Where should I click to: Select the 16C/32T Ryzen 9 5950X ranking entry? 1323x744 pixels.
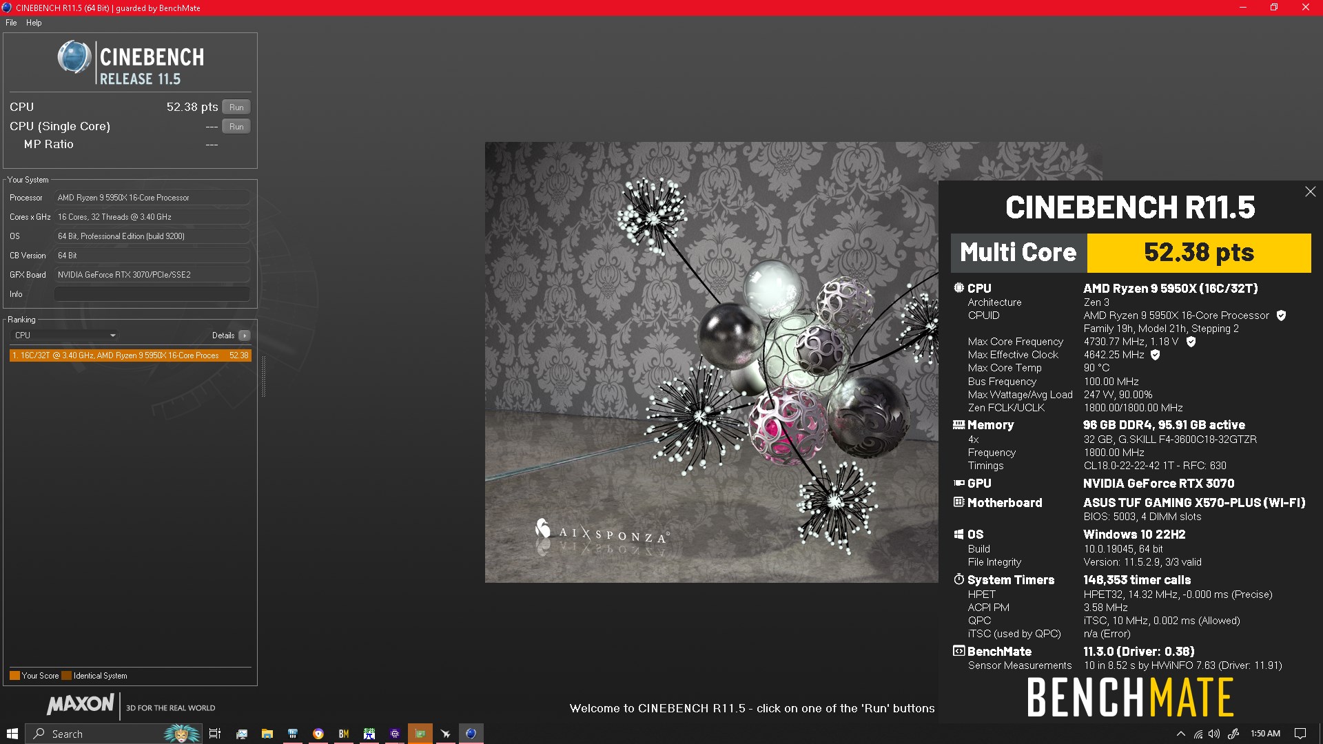[130, 355]
